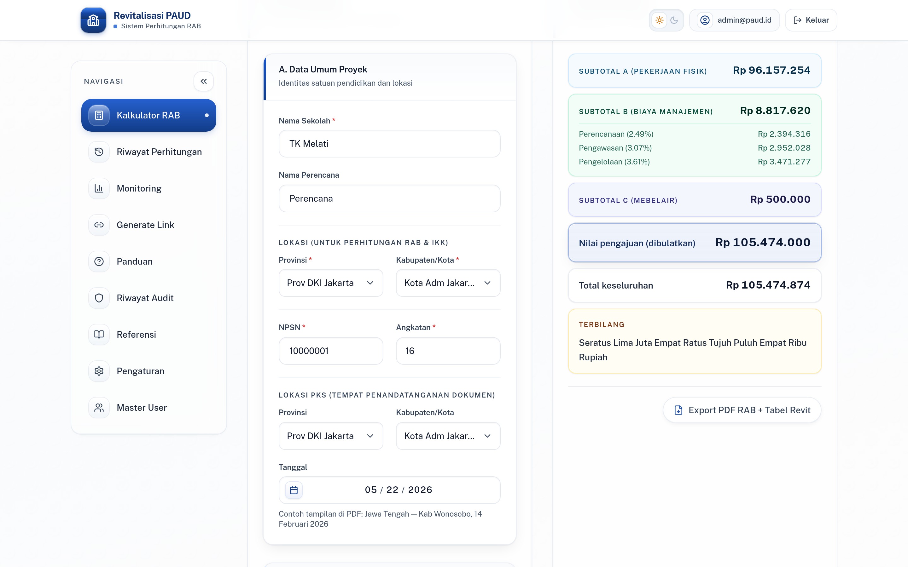
Task: Click the Master User people icon
Action: 99,408
